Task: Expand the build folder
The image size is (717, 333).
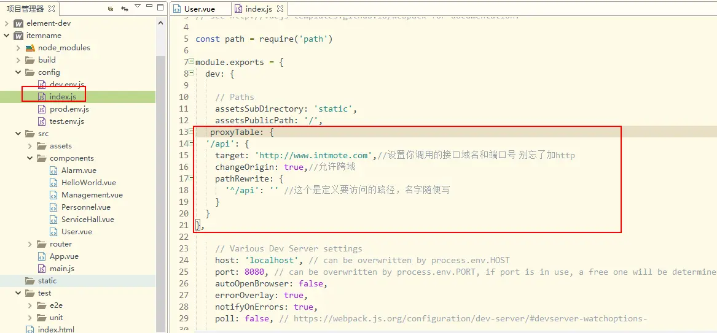Action: click(18, 60)
